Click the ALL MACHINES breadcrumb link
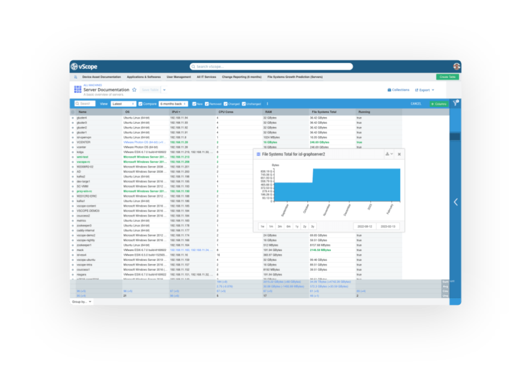 click(x=92, y=86)
